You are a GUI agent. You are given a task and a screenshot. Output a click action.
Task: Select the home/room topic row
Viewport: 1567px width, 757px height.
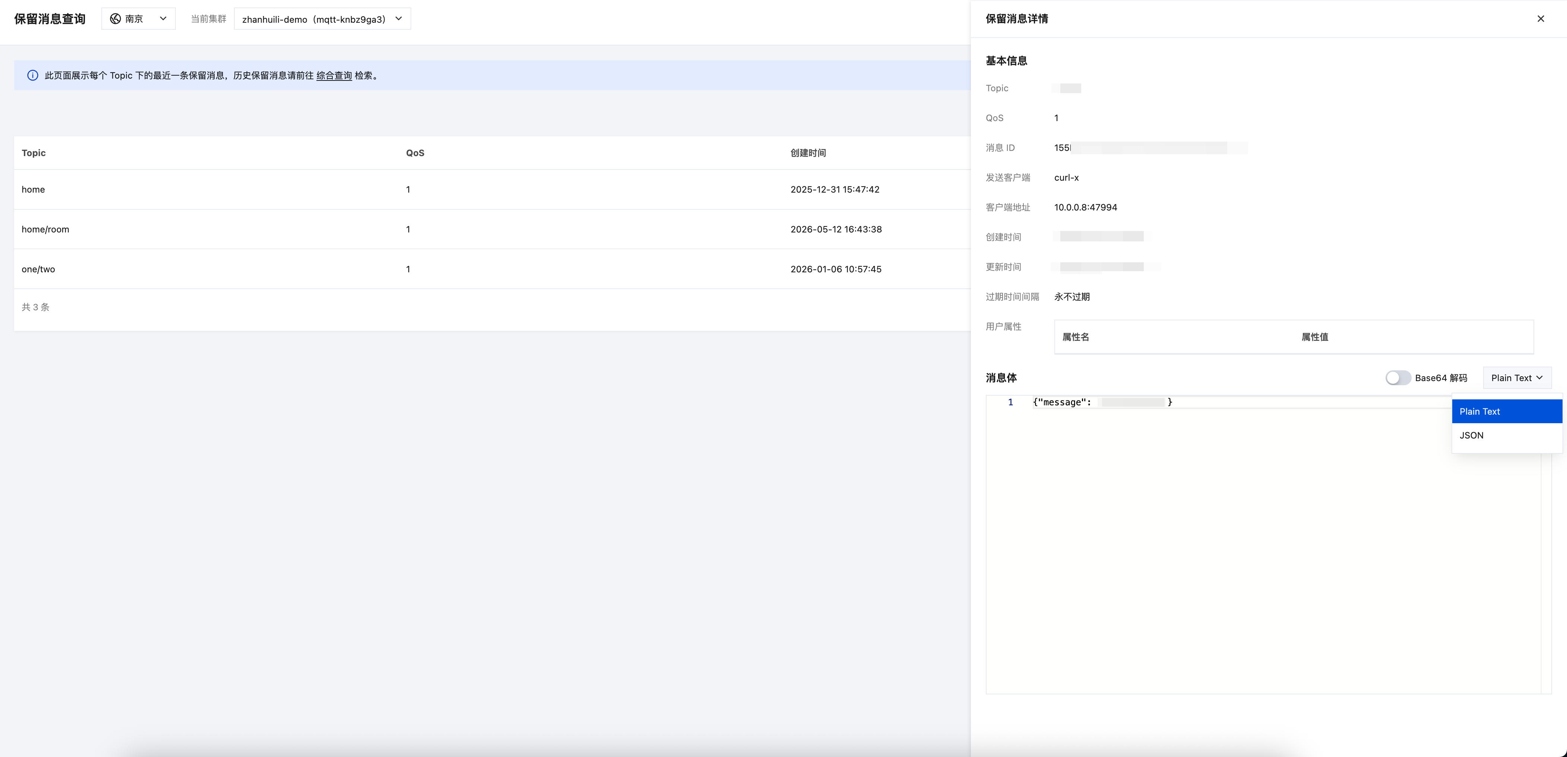(x=491, y=229)
